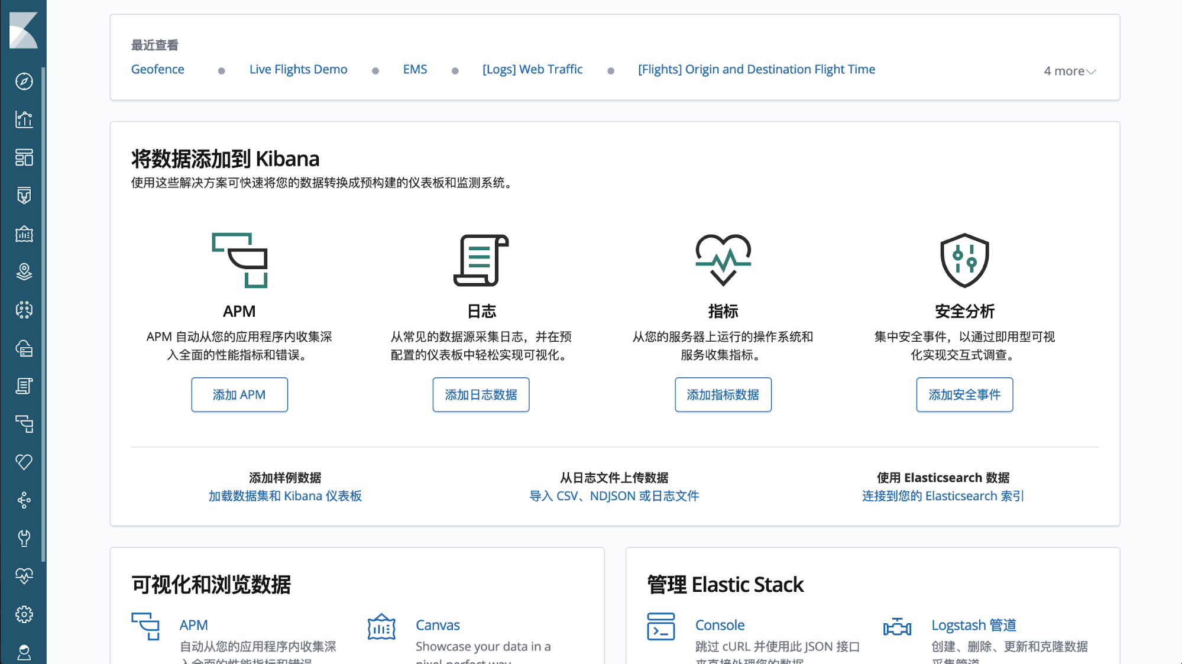Select the Visualize Library icon

24,119
